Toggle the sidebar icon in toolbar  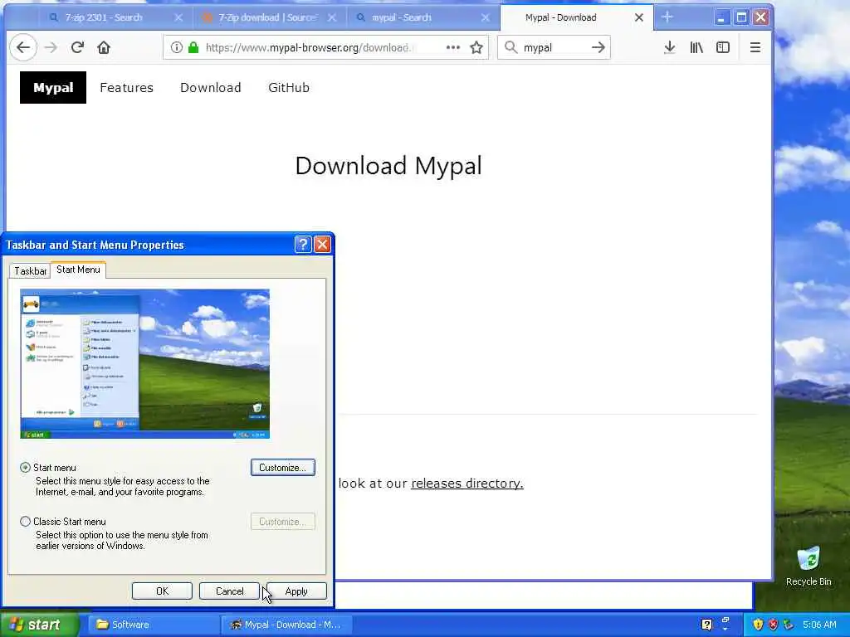pos(723,47)
